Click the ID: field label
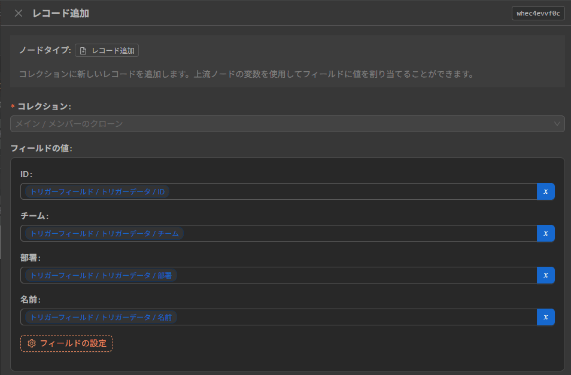The image size is (571, 375). tap(26, 174)
